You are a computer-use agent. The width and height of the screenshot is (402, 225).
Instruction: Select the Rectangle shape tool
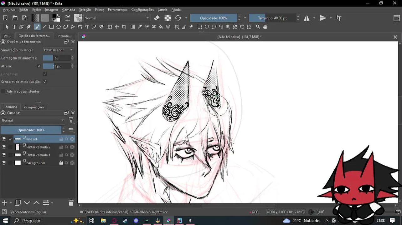51,27
